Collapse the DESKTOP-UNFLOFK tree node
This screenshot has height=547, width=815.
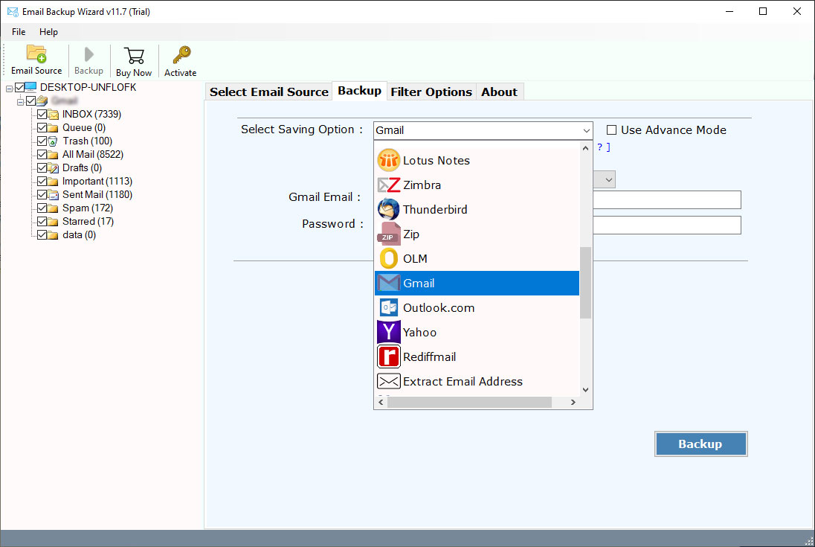click(9, 89)
